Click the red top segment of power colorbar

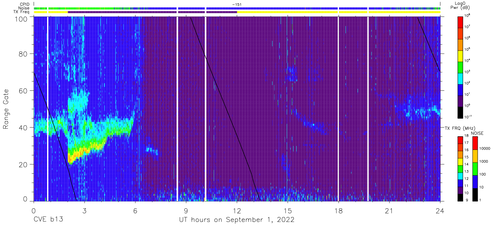[x=460, y=21]
